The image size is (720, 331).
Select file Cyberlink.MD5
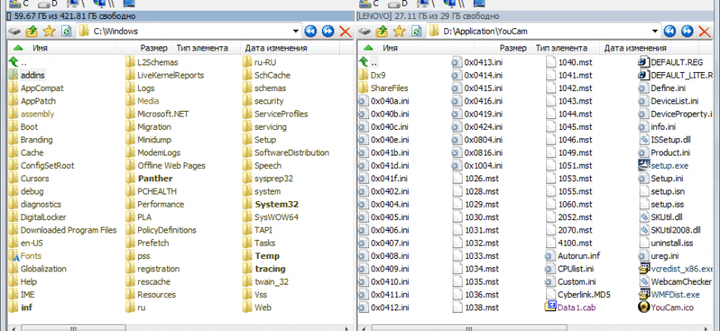click(584, 295)
